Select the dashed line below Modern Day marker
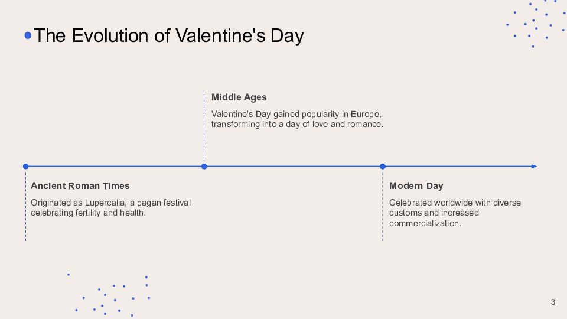This screenshot has width=567, height=319. [383, 207]
